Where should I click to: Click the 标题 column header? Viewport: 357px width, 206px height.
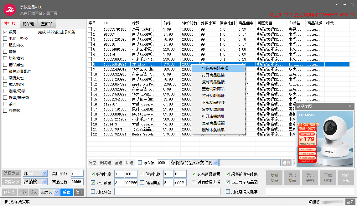pos(146,23)
